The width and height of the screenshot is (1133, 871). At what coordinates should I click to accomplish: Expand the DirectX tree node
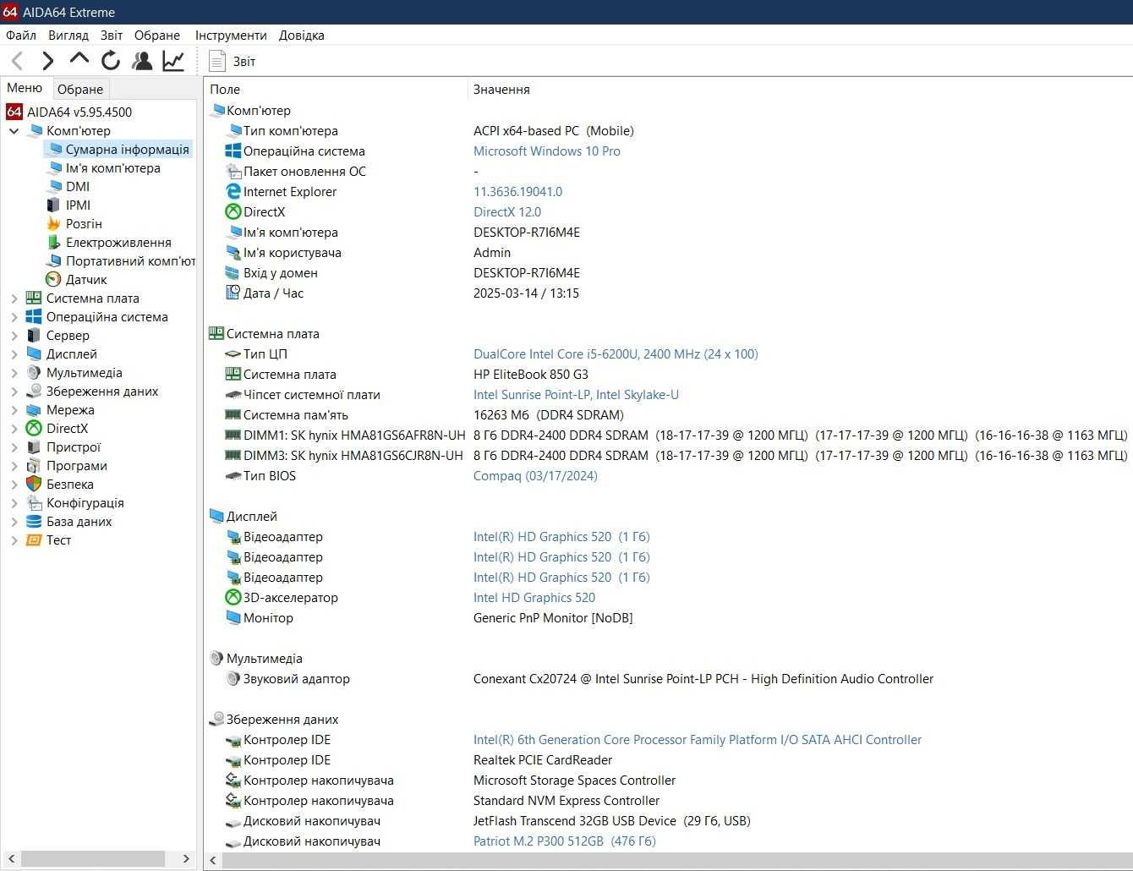click(x=14, y=429)
